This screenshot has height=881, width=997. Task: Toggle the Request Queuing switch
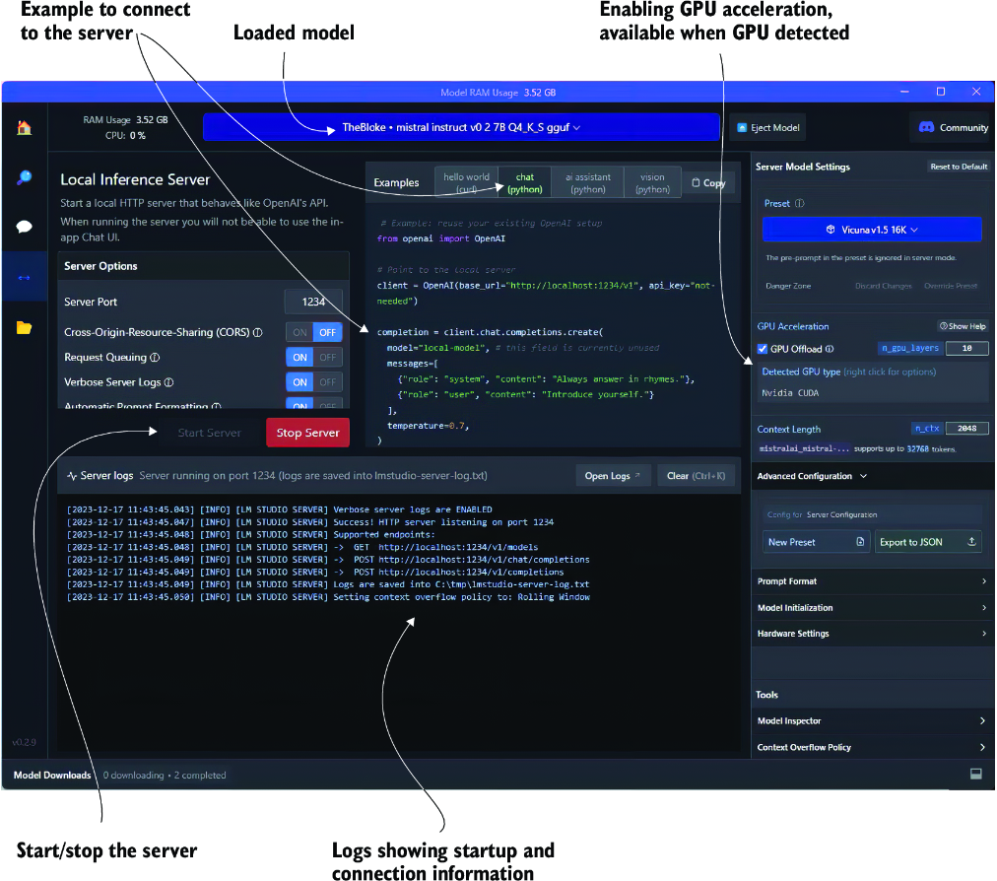(x=314, y=358)
